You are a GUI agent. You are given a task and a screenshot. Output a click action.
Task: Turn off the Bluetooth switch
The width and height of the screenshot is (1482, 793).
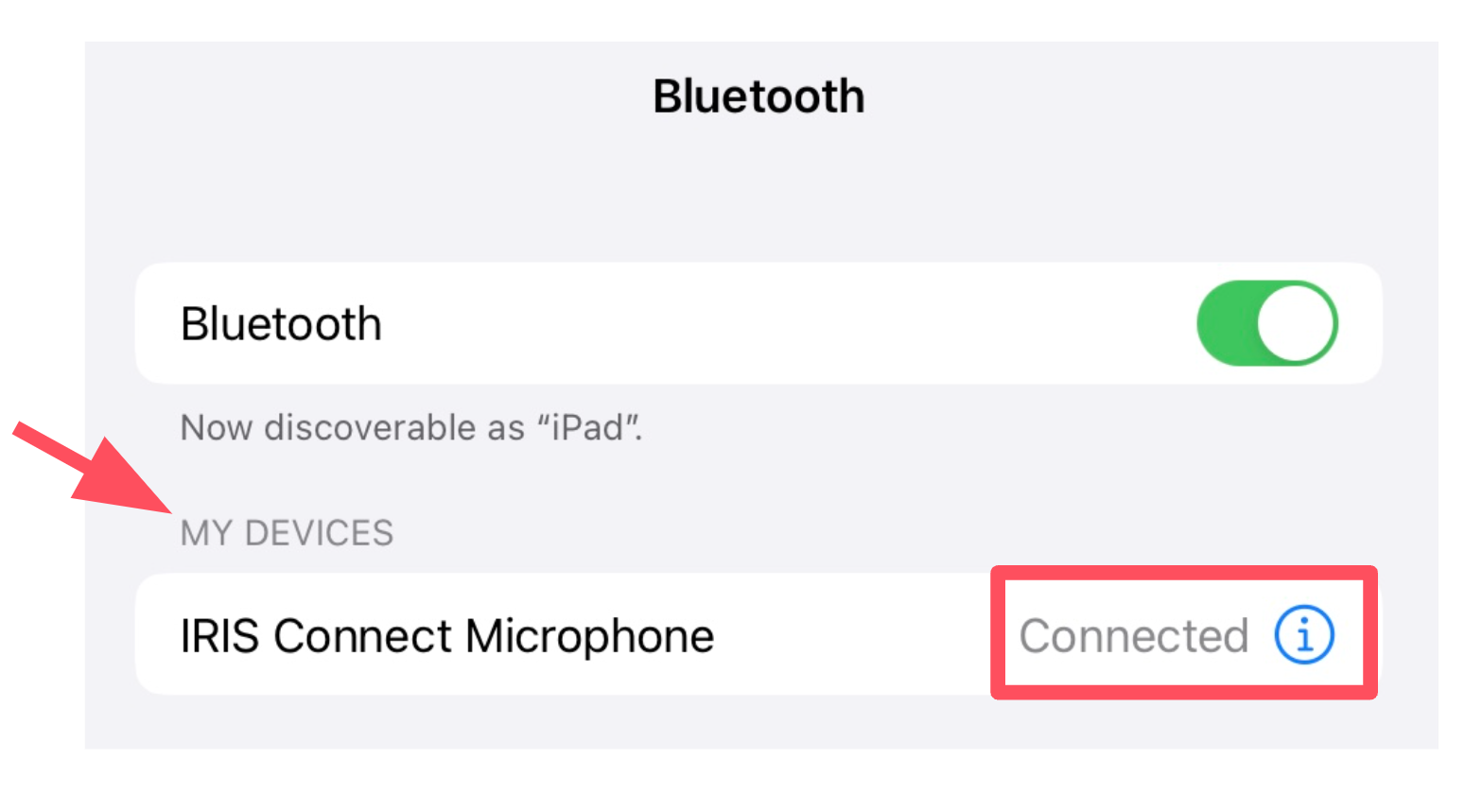coord(1266,323)
